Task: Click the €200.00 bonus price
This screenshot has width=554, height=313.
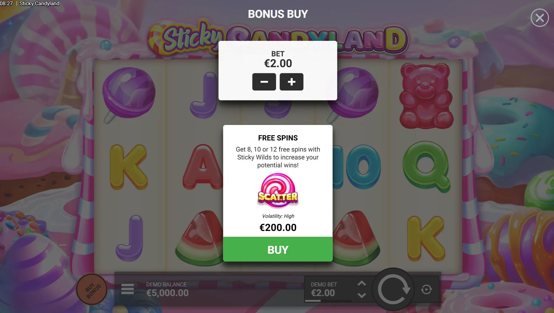Action: 278,227
